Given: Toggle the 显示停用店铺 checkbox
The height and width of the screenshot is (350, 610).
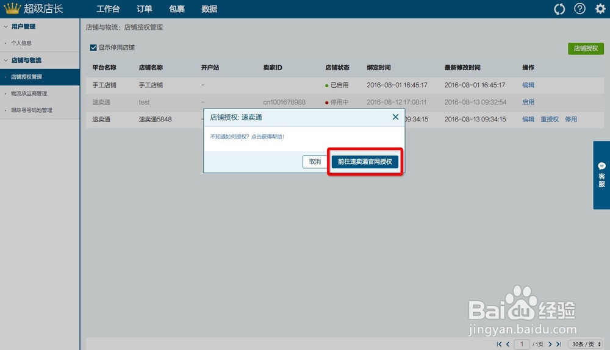Looking at the screenshot, I should tap(93, 48).
